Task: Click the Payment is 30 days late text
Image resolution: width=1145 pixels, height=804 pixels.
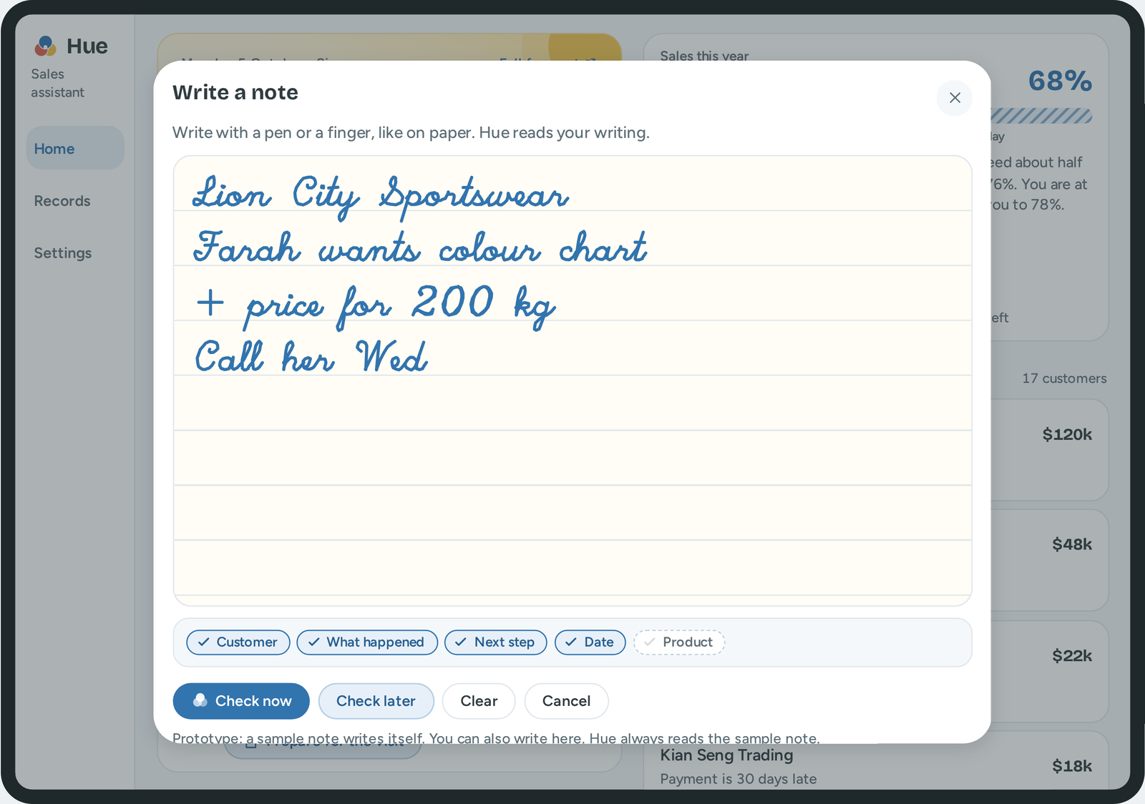Action: coord(738,779)
